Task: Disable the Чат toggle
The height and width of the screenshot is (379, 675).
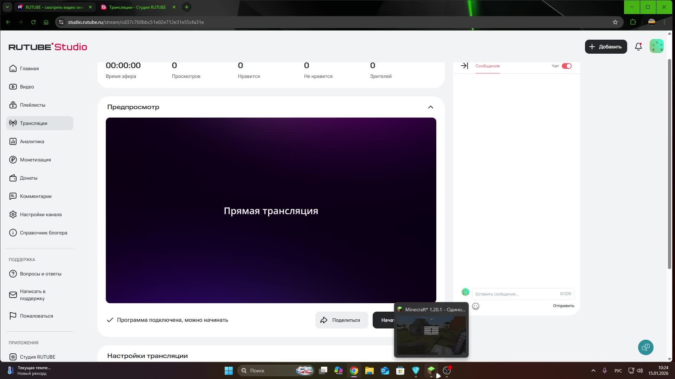Action: pos(566,66)
